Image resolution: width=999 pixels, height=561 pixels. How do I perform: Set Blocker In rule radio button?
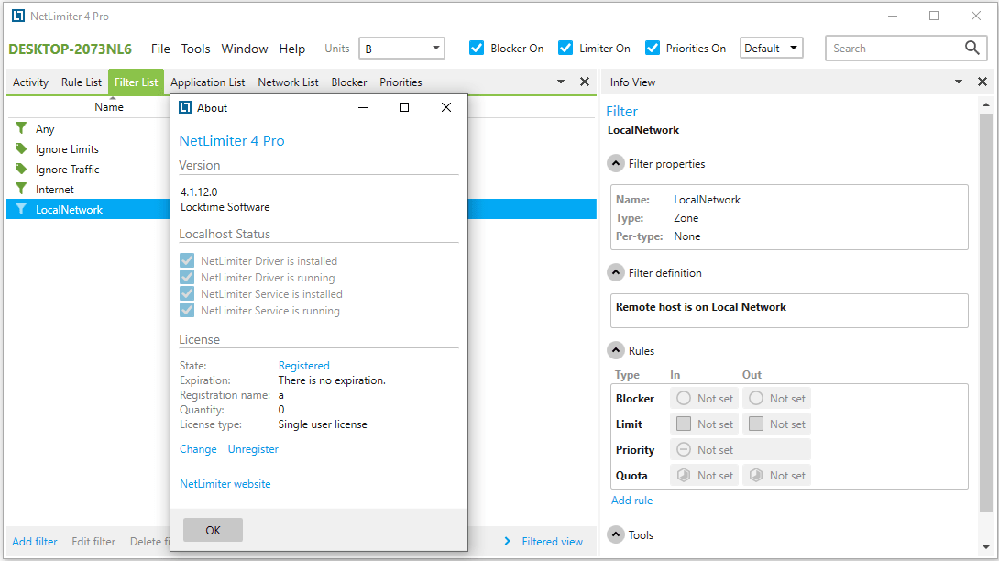(x=684, y=398)
